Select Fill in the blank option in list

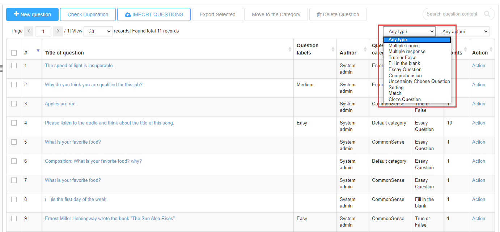tap(417, 64)
